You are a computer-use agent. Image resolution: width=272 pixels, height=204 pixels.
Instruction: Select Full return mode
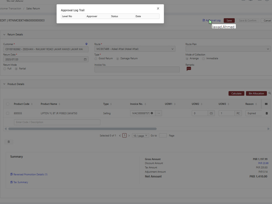tap(5, 69)
